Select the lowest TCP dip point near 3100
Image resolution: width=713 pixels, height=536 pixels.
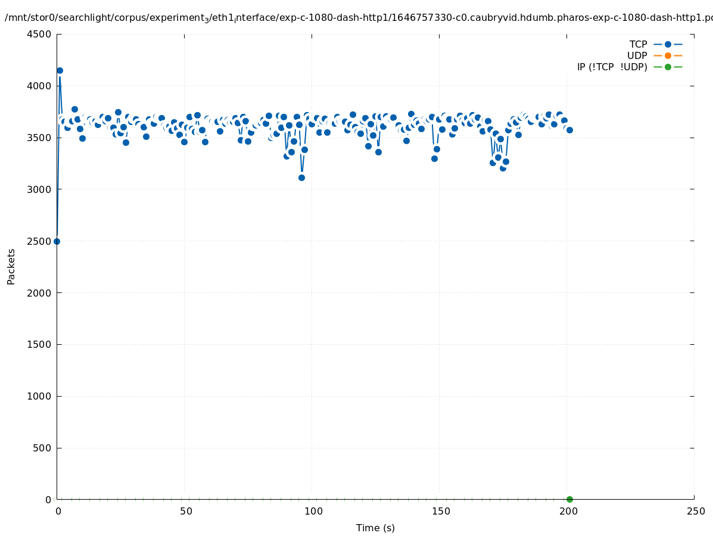(301, 177)
